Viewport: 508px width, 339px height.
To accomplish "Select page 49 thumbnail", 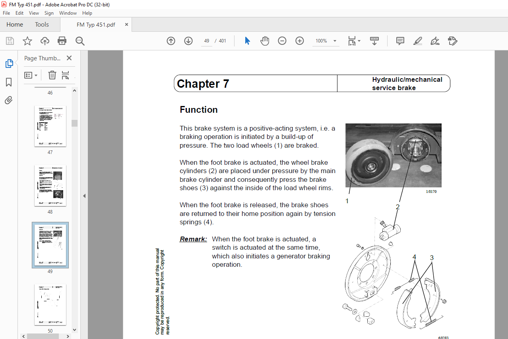I will pyautogui.click(x=50, y=245).
